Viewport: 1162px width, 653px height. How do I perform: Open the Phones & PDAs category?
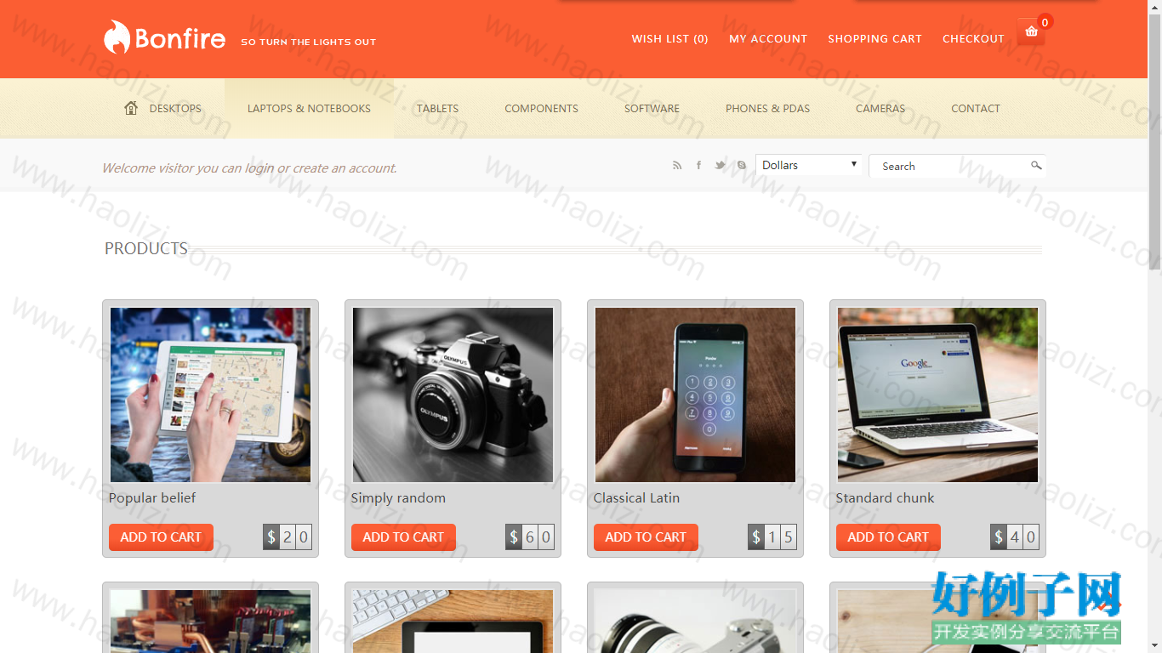tap(767, 108)
